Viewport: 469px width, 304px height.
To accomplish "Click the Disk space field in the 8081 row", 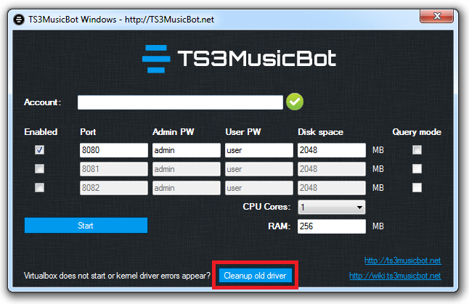I will 331,169.
